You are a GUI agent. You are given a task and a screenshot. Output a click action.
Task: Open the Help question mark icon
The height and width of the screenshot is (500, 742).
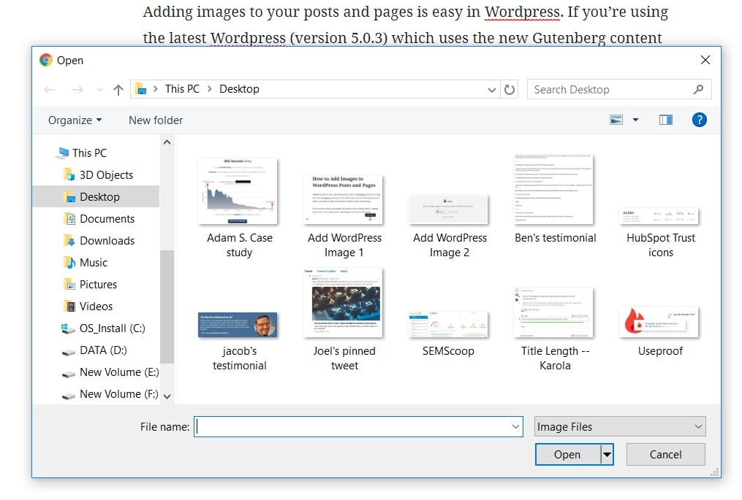pyautogui.click(x=699, y=120)
